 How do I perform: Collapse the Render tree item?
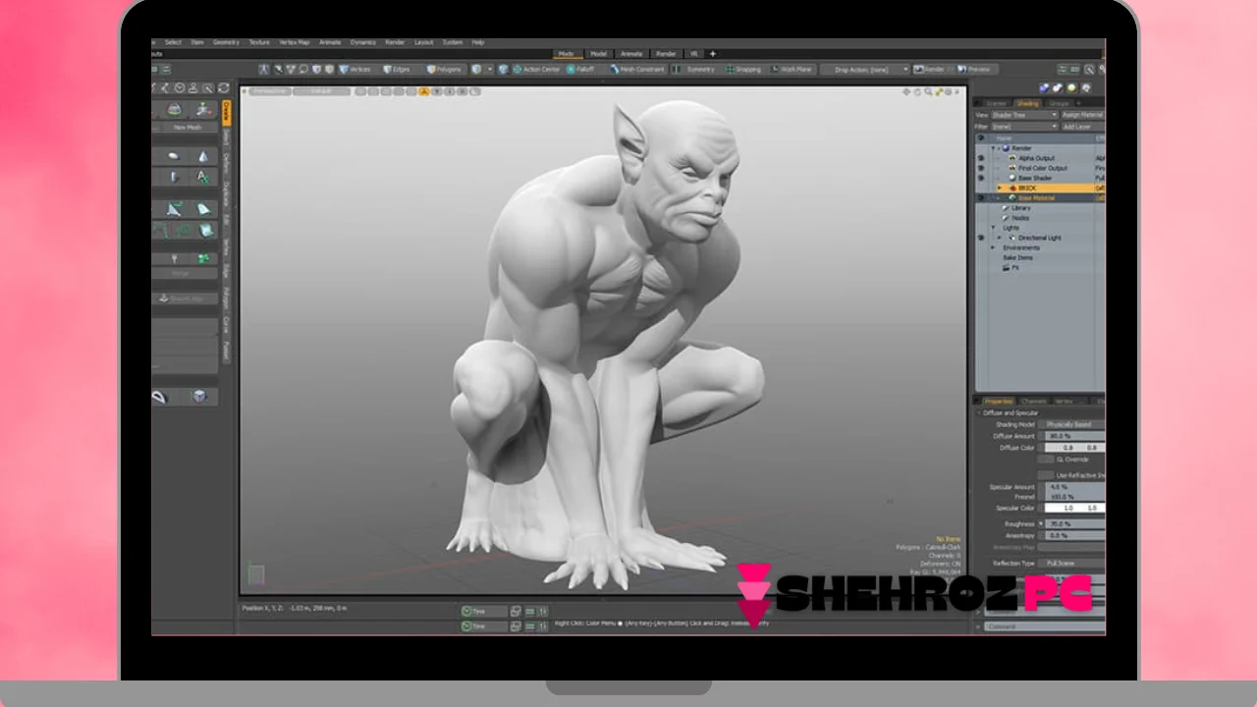(x=994, y=148)
